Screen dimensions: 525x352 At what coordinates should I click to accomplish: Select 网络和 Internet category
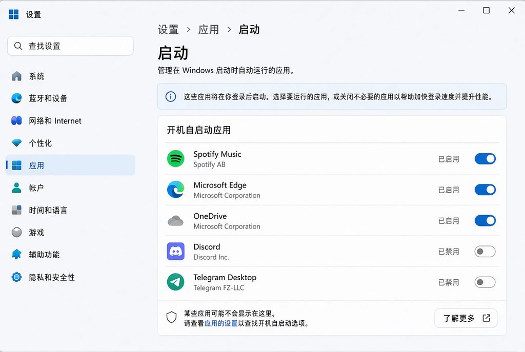pos(70,120)
